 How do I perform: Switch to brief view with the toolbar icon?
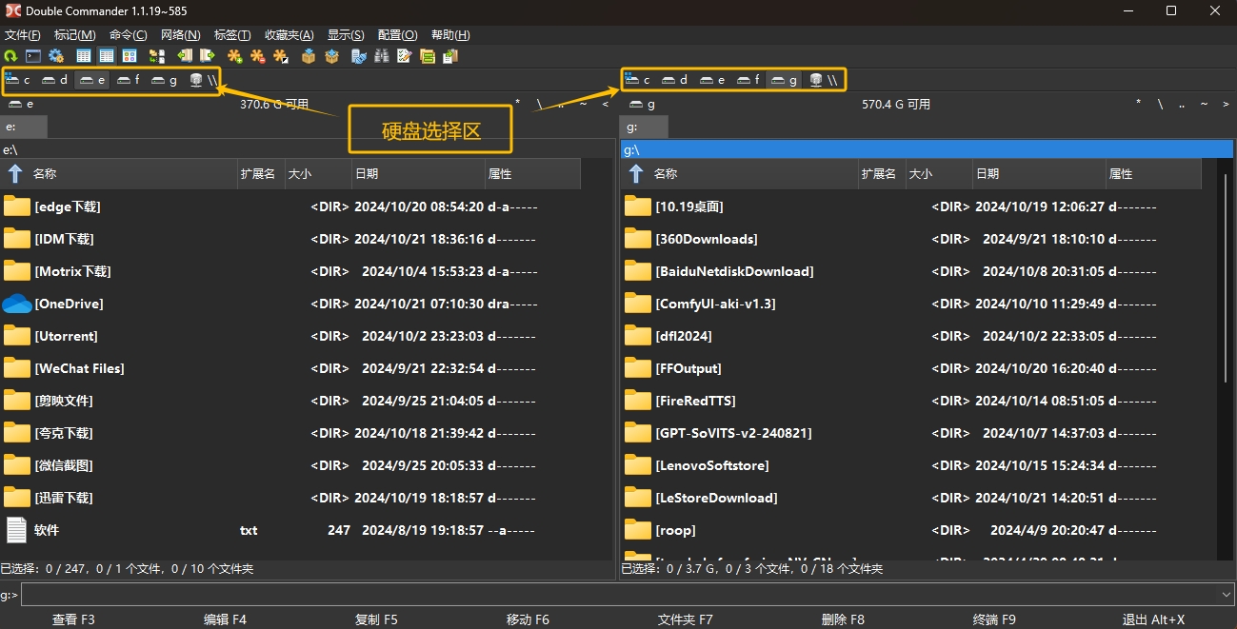84,56
